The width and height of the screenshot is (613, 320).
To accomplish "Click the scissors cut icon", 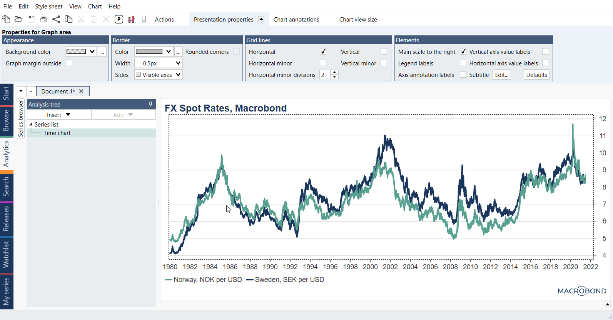I will tap(81, 19).
